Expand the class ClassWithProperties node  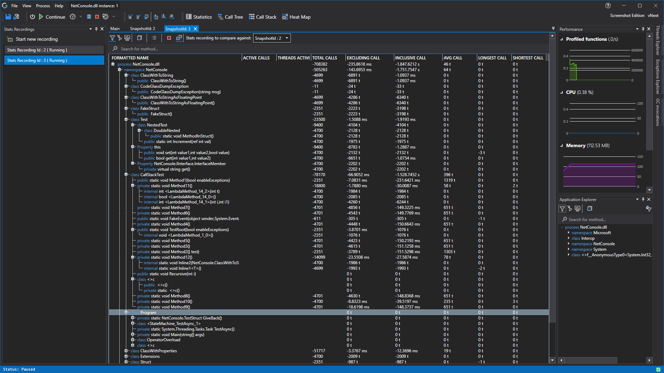126,351
